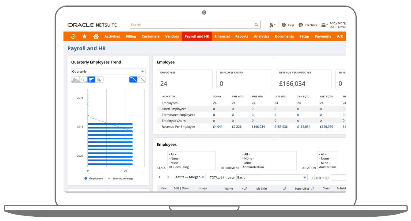
Task: Open the Quarterly period dropdown
Action: pos(108,71)
